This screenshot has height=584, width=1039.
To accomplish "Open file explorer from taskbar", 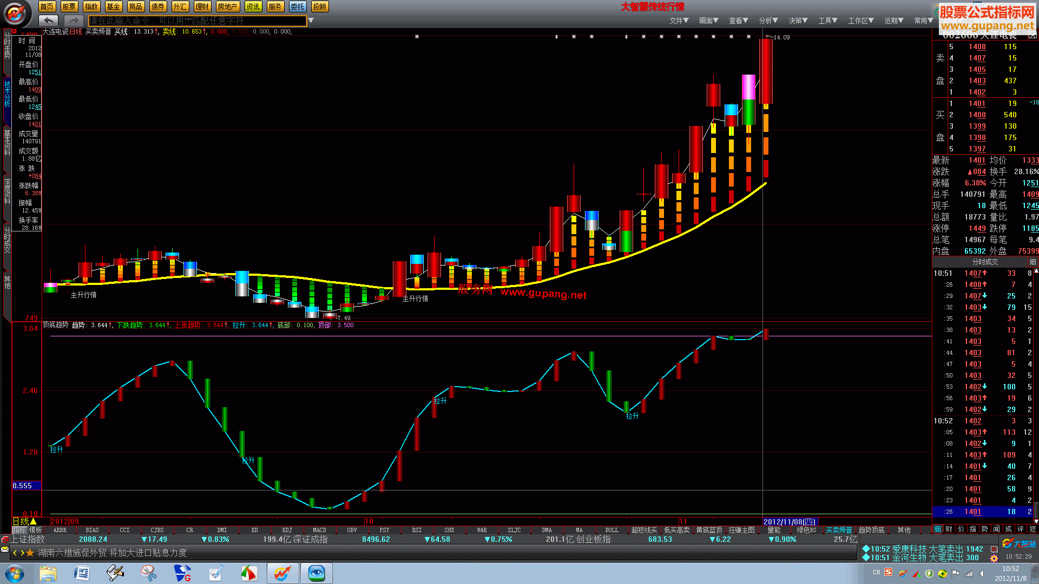I will click(x=48, y=573).
